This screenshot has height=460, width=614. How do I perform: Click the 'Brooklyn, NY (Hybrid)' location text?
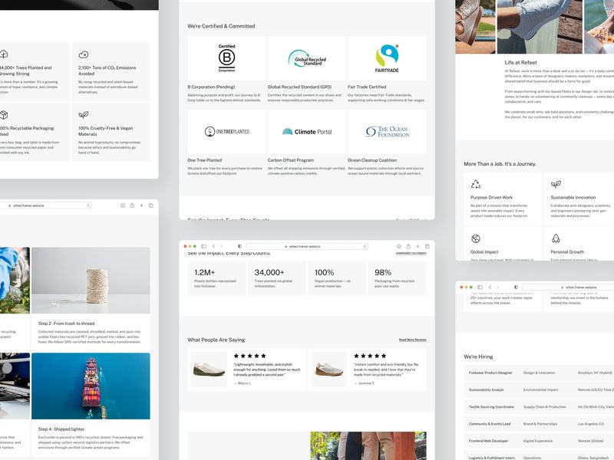(595, 373)
